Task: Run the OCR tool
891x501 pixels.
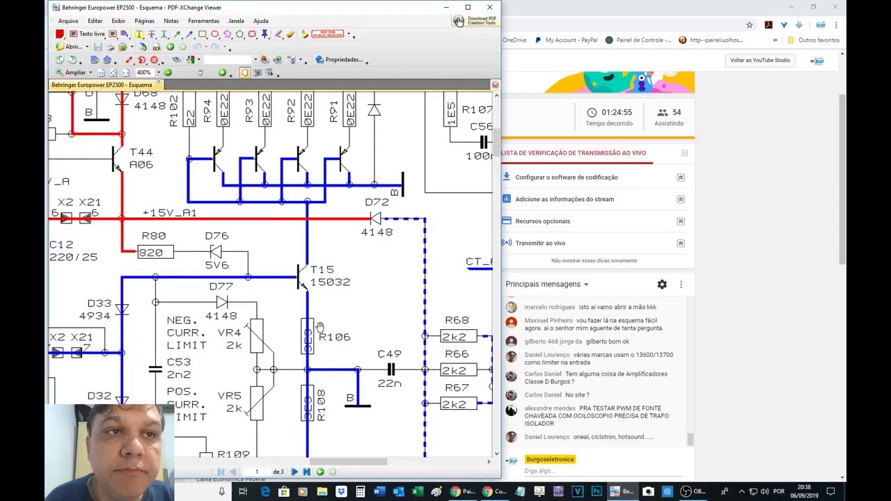Action: pyautogui.click(x=157, y=47)
